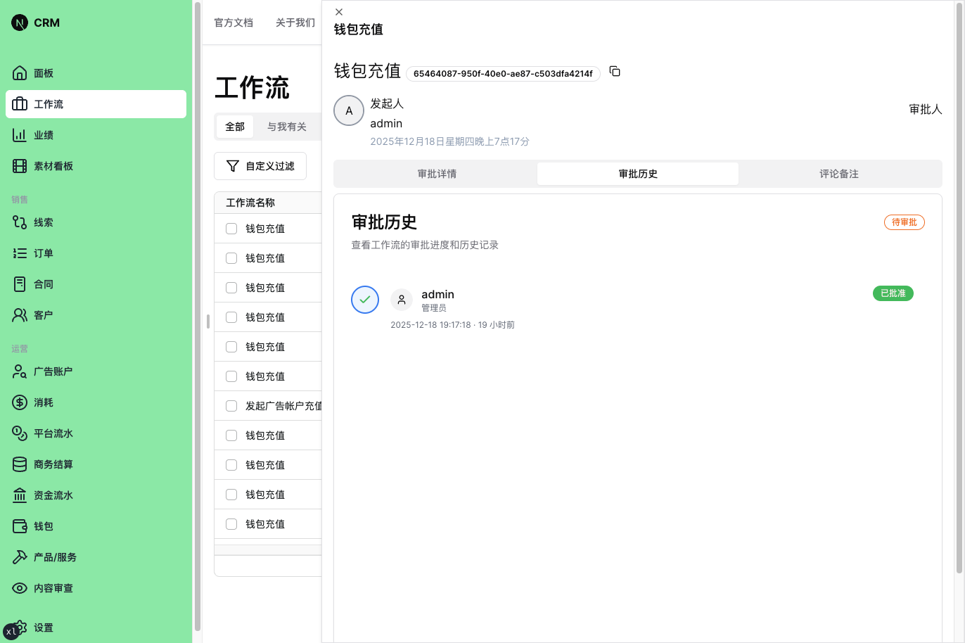Screen dimensions: 965x643
Task: Click the CRM logo at the top left
Action: 35,22
